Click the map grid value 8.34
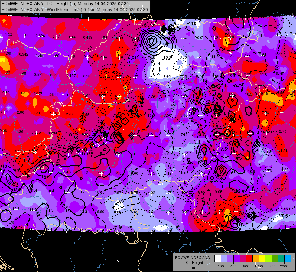 point(183,38)
